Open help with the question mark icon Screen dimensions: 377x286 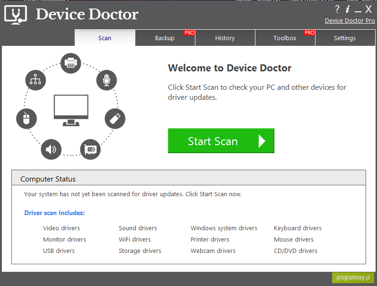337,9
